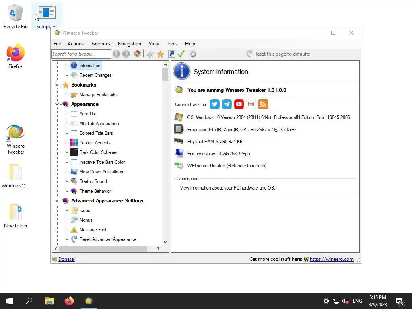412x309 pixels.
Task: Click the tree scrollbar up arrow
Action: point(165,64)
